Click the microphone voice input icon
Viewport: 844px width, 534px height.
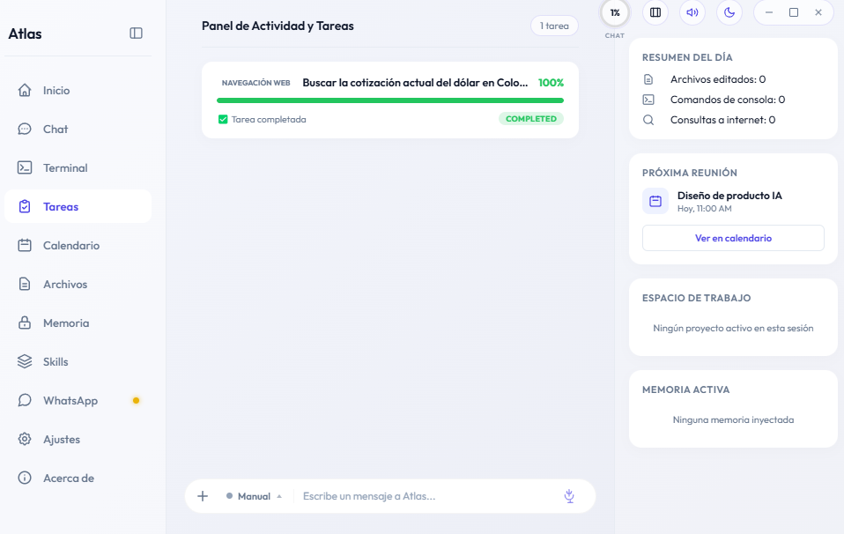point(569,496)
